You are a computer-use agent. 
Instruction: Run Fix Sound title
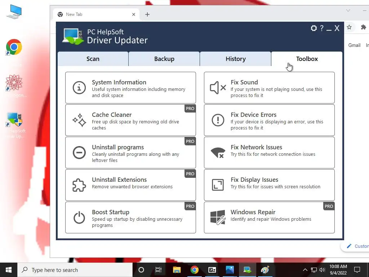(x=244, y=82)
